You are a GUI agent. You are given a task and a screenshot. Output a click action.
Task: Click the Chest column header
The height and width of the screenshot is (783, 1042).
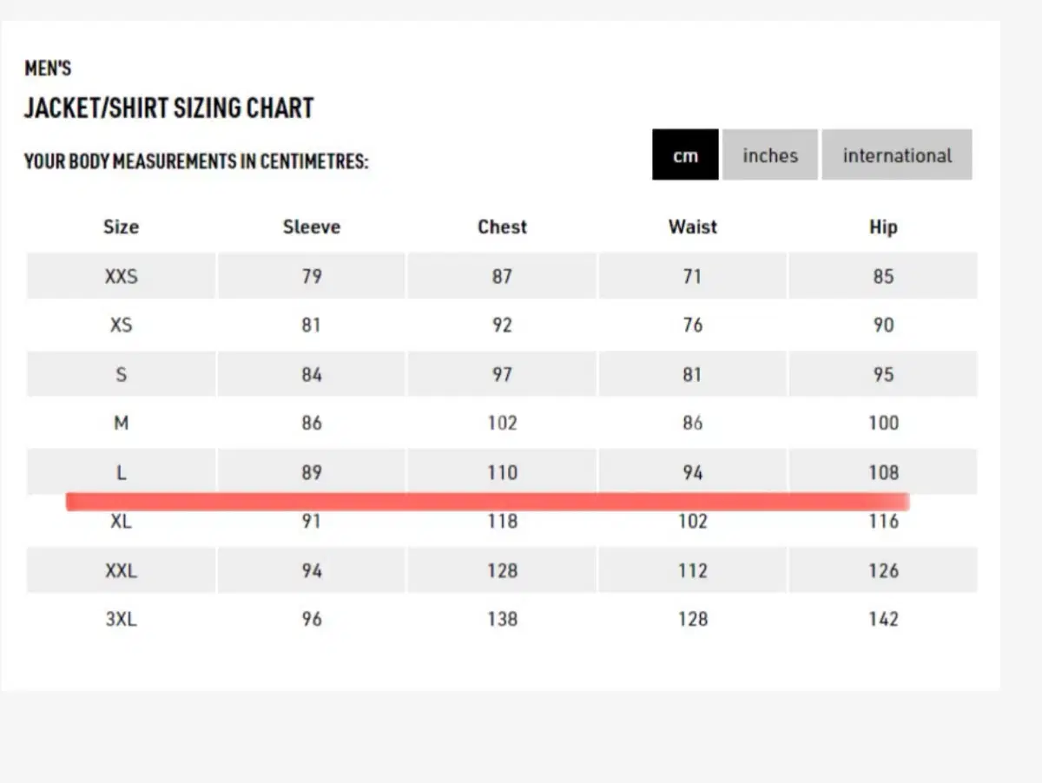click(502, 227)
